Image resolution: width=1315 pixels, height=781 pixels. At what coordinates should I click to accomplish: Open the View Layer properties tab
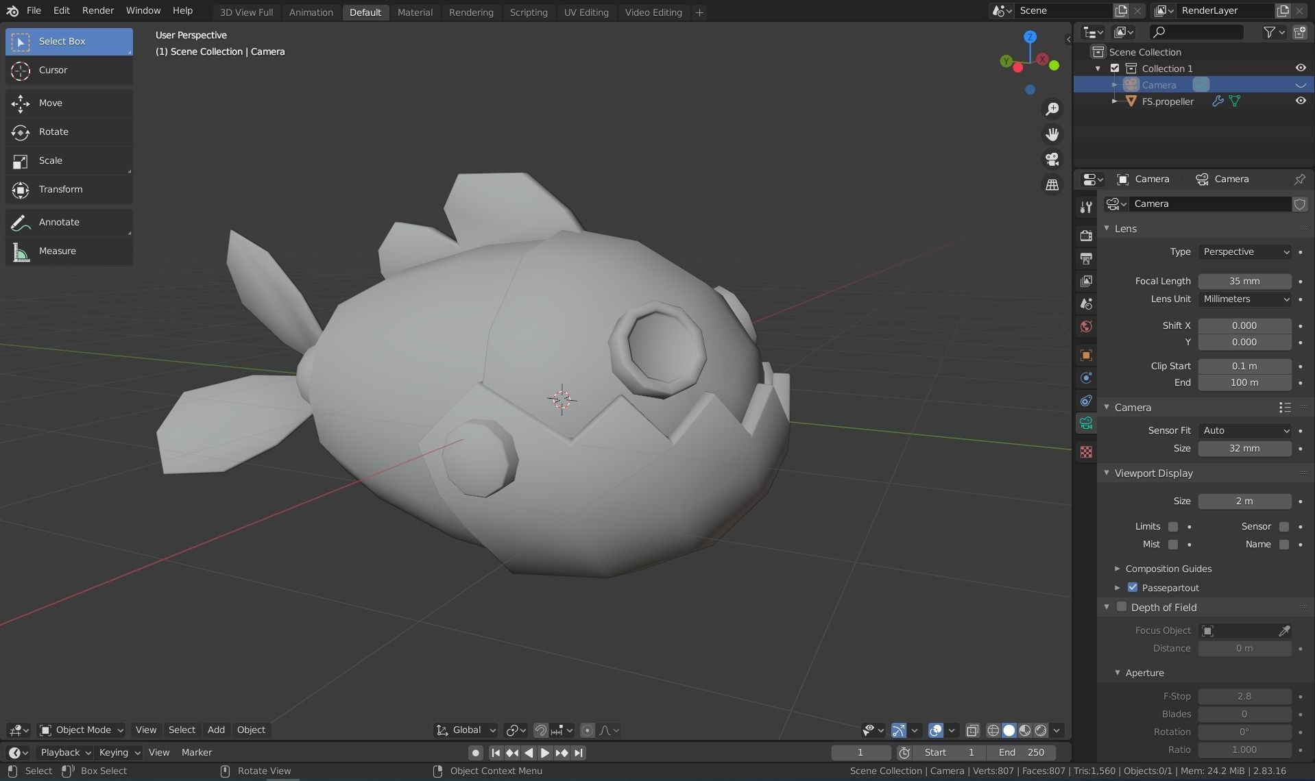click(x=1086, y=281)
